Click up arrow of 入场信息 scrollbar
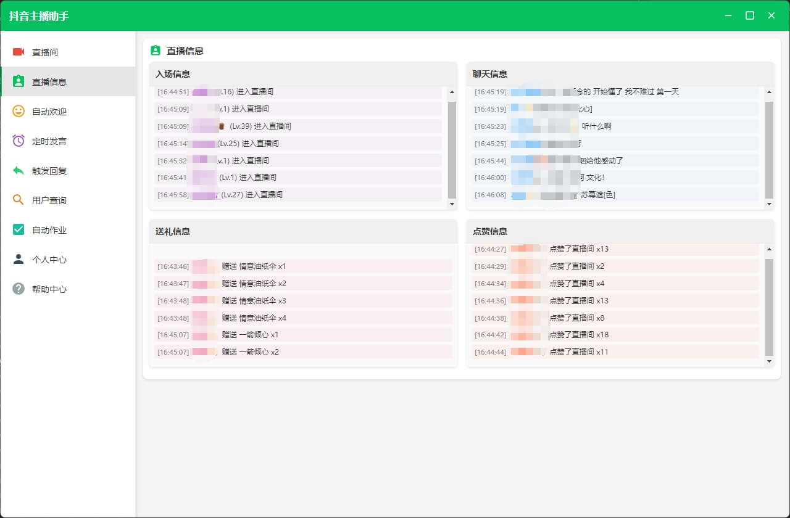This screenshot has width=790, height=518. (452, 92)
